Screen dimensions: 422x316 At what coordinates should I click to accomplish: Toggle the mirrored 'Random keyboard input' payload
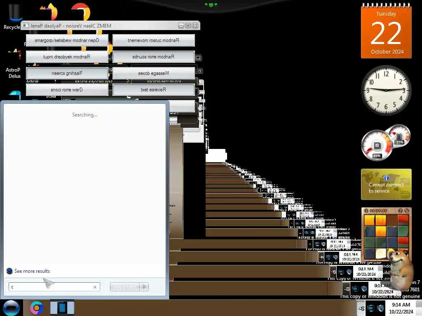click(x=67, y=57)
